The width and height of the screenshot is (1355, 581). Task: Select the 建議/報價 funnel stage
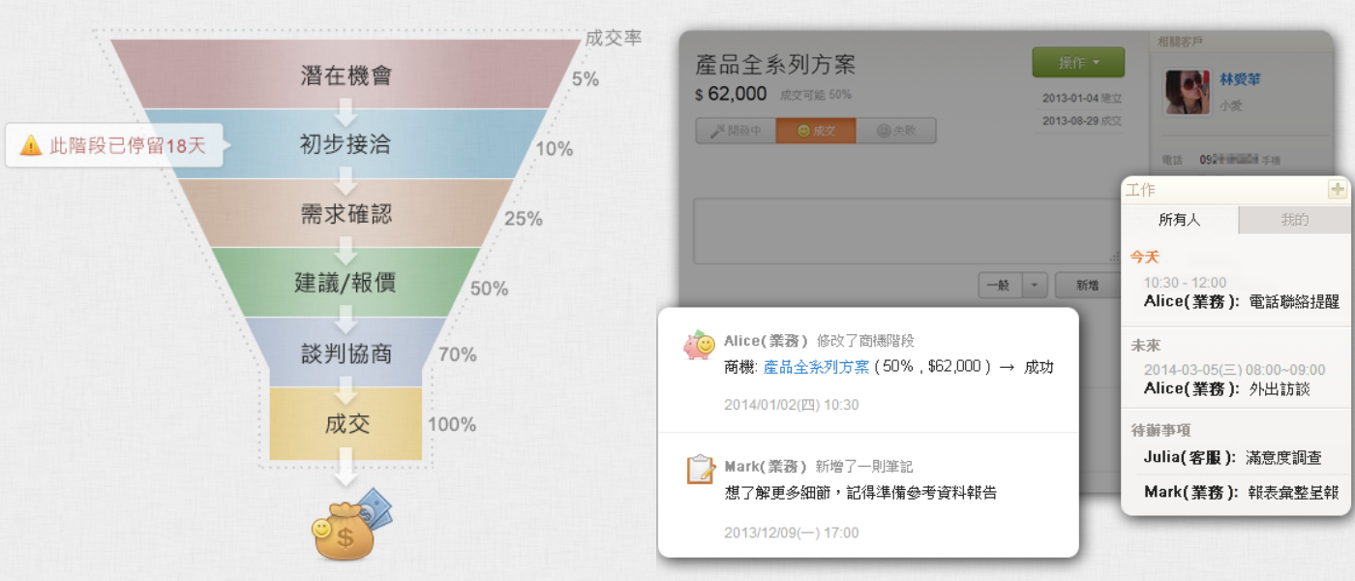[346, 284]
